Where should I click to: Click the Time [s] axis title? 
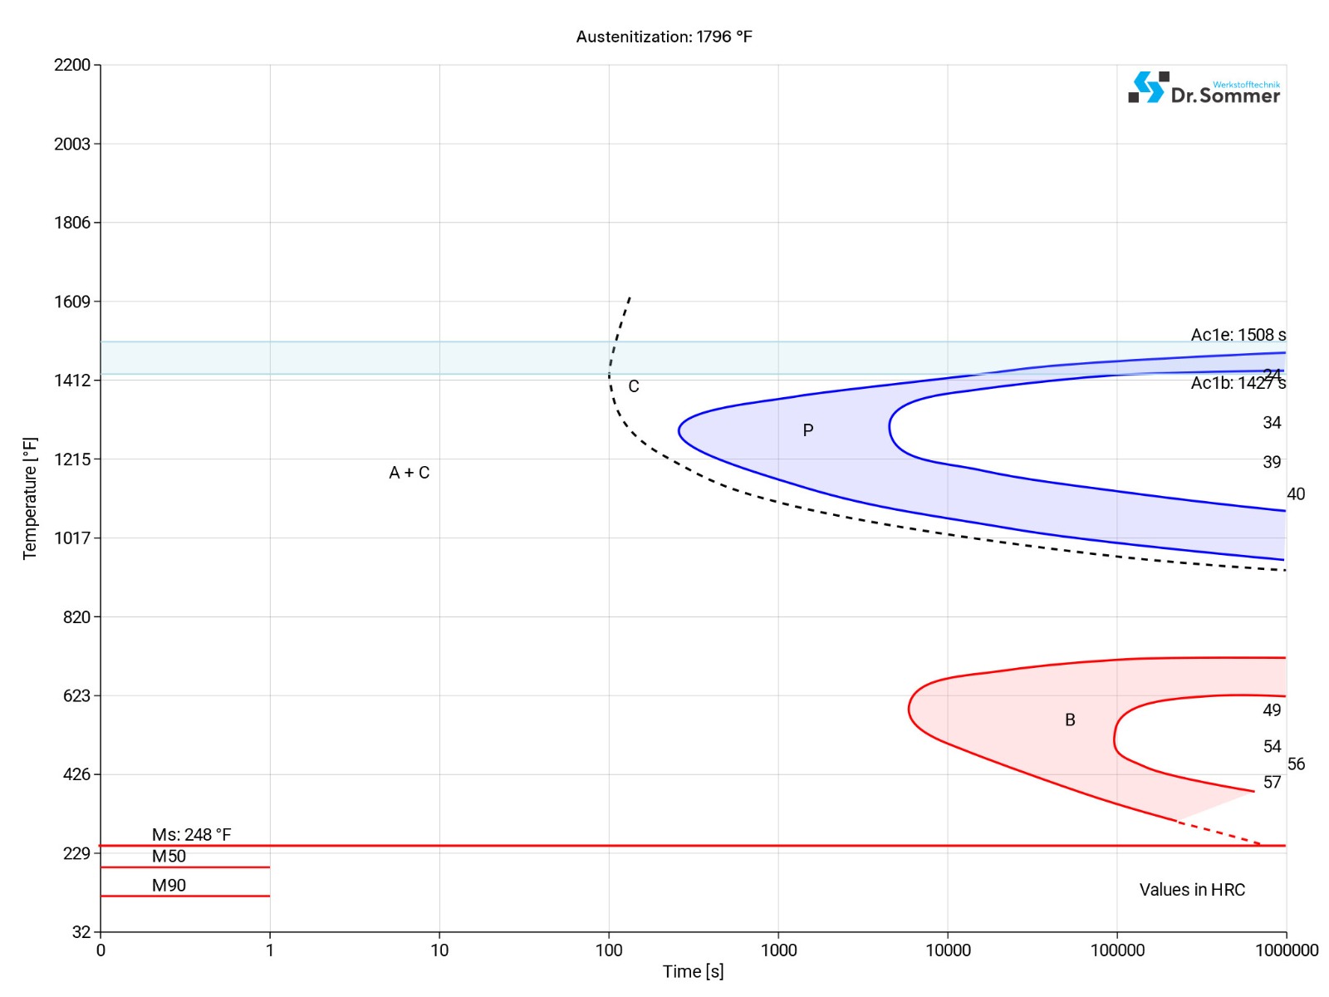click(x=693, y=971)
